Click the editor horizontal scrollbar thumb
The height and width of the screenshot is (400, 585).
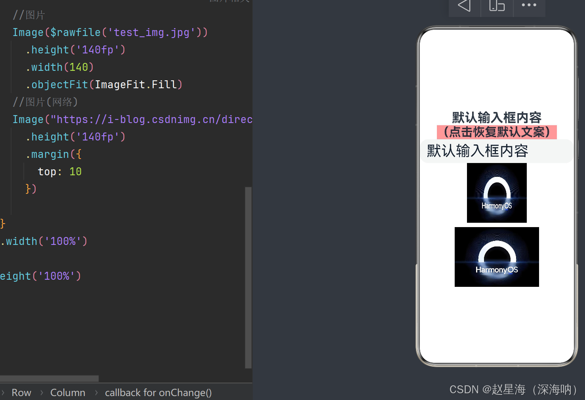[x=49, y=379]
